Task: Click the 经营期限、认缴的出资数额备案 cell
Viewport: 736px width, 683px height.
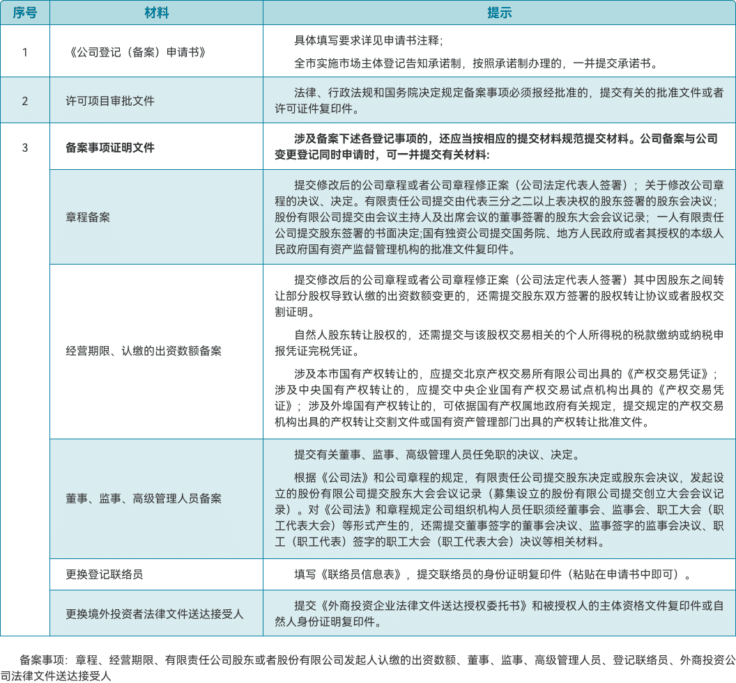Action: (144, 351)
